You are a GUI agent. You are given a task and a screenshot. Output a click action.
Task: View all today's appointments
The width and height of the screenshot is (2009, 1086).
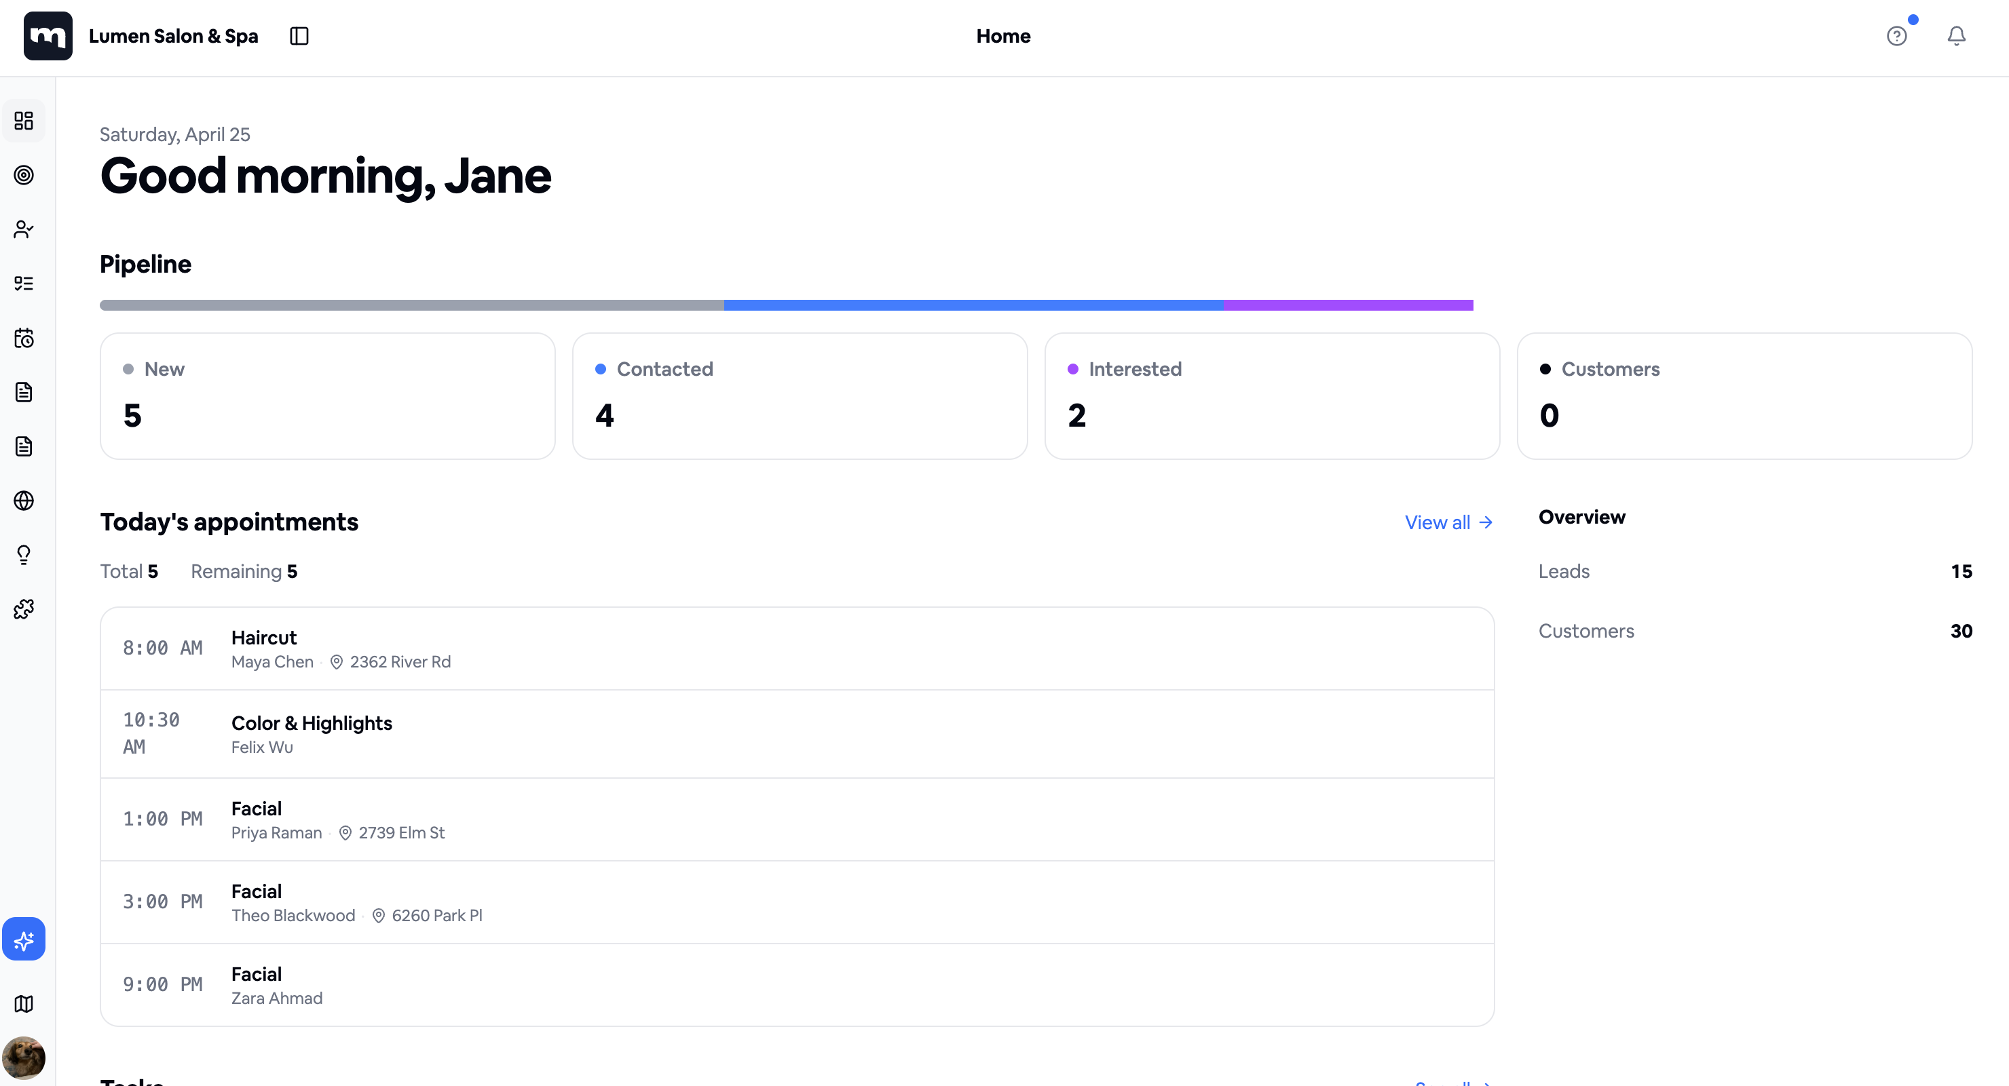pyautogui.click(x=1449, y=523)
